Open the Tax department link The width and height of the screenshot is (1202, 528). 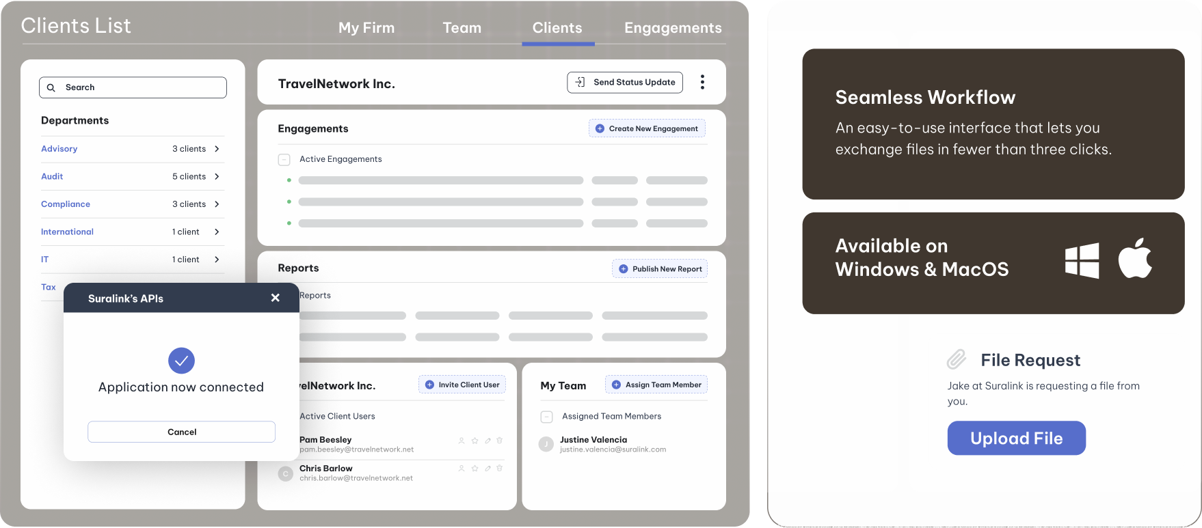click(x=48, y=287)
